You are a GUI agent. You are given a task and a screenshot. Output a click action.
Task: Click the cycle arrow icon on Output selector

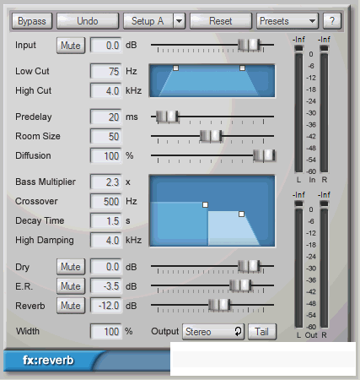238,332
